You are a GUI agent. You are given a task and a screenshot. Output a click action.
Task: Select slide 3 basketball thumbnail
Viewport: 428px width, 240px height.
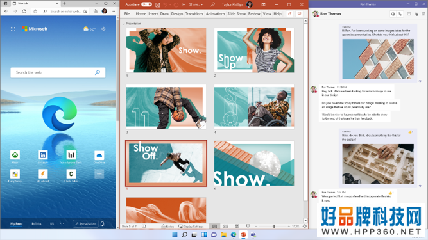(166, 107)
